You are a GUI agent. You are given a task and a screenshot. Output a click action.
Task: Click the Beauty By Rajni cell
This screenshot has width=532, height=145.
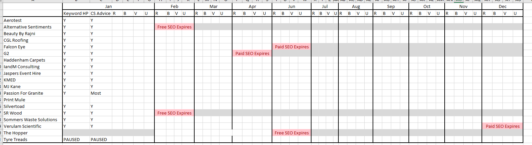20,33
